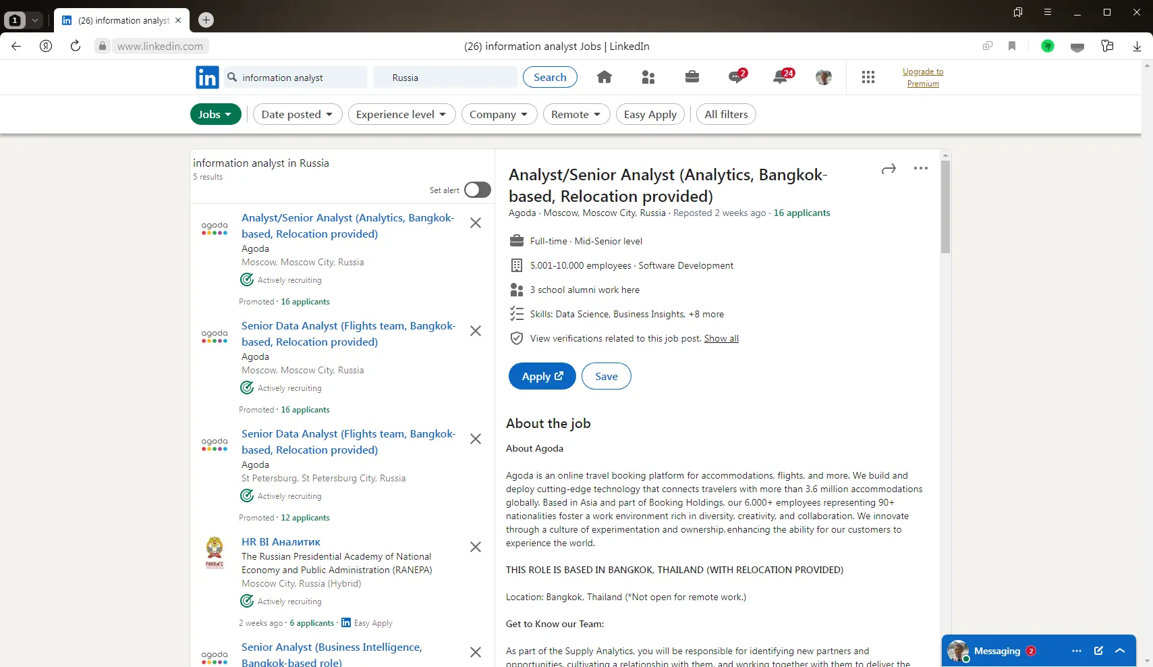The width and height of the screenshot is (1153, 667).
Task: Open the three-dot more options for job
Action: pyautogui.click(x=921, y=168)
